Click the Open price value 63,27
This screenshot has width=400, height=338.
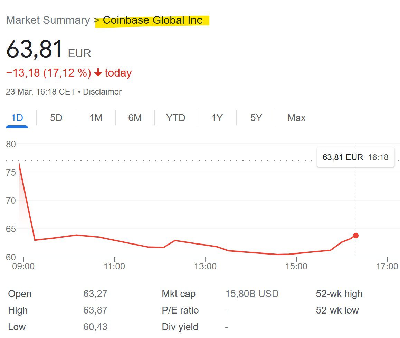coord(95,294)
